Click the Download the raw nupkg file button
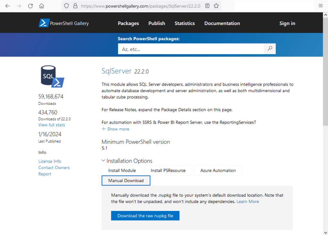This screenshot has height=235, width=328. [x=145, y=215]
